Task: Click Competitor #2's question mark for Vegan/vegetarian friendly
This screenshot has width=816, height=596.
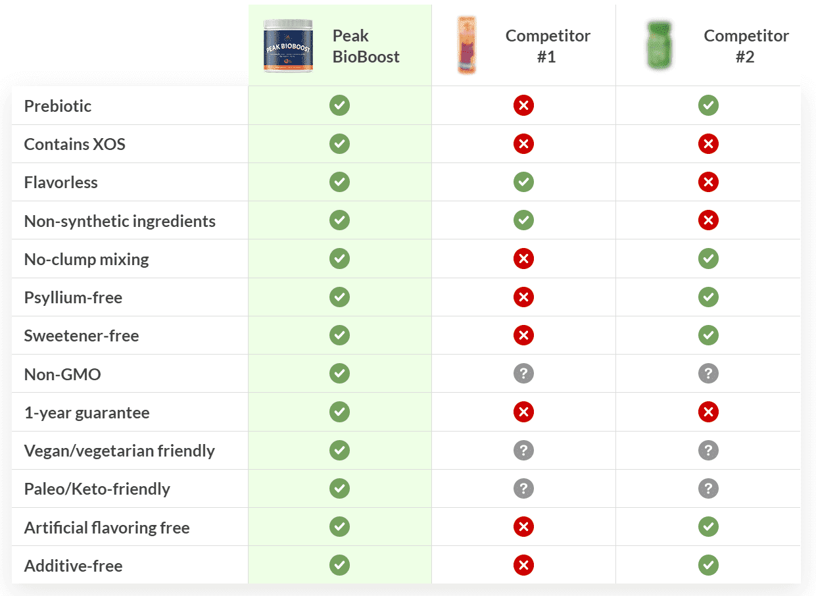Action: [708, 451]
